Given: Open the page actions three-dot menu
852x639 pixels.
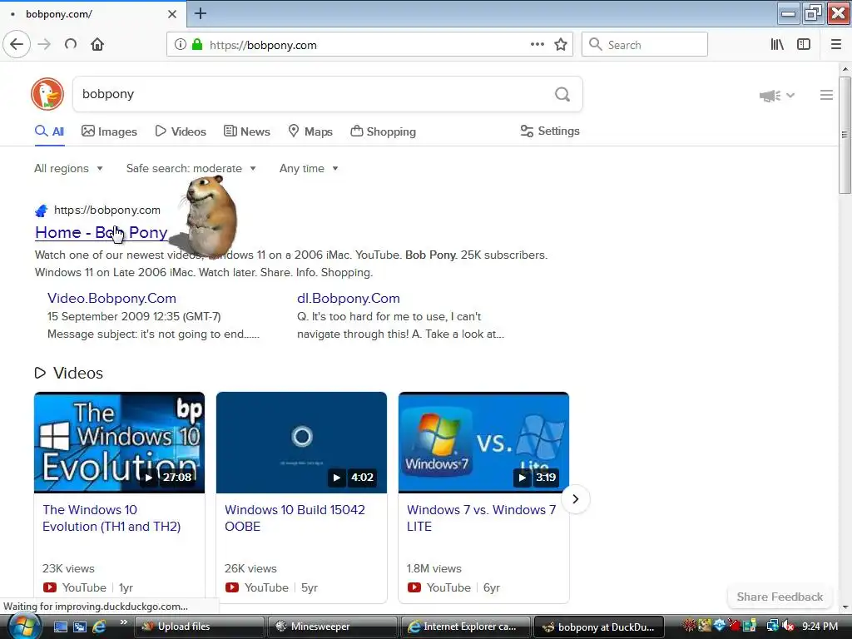Looking at the screenshot, I should point(537,45).
